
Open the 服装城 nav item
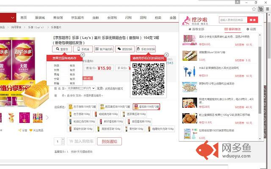pos(40,18)
